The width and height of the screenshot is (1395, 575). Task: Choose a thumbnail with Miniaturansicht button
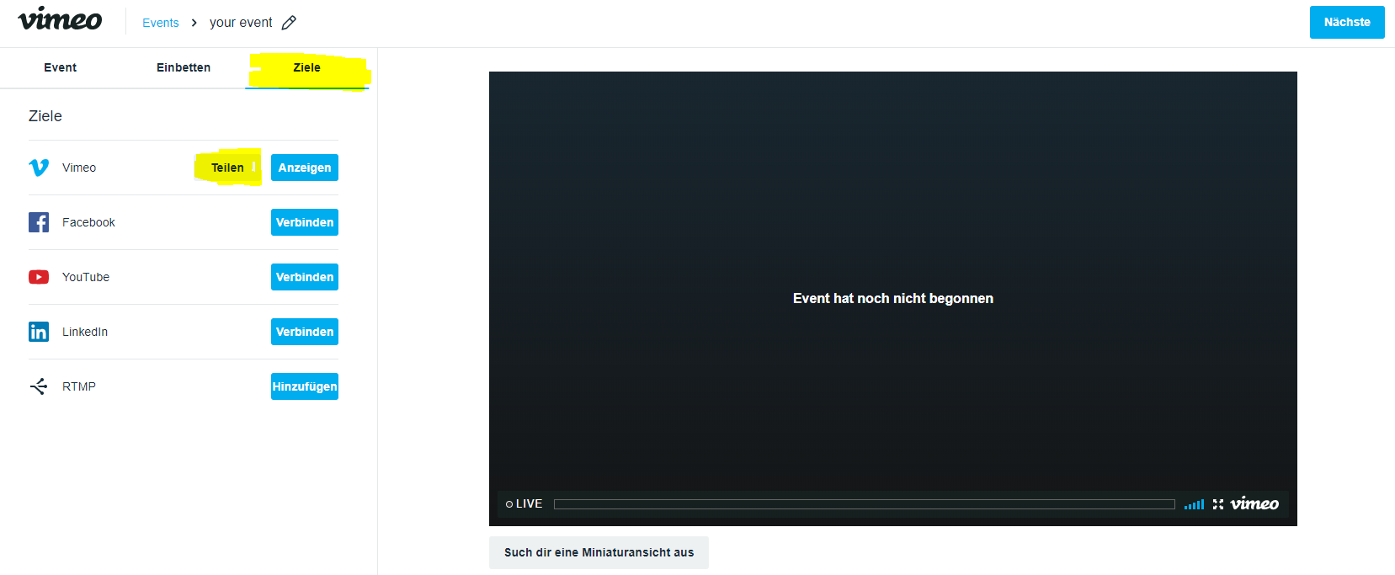pos(599,552)
